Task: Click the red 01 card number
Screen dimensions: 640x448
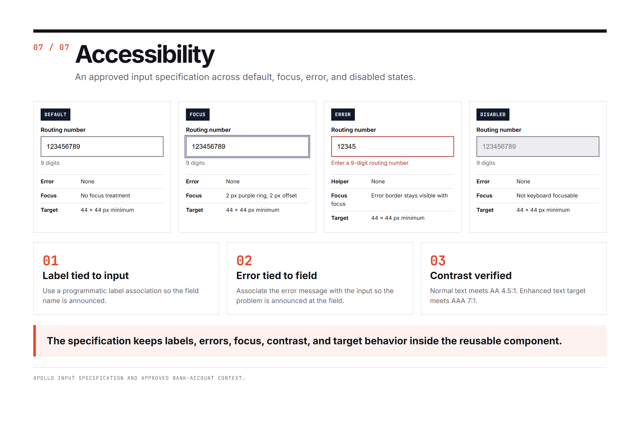Action: coord(51,260)
